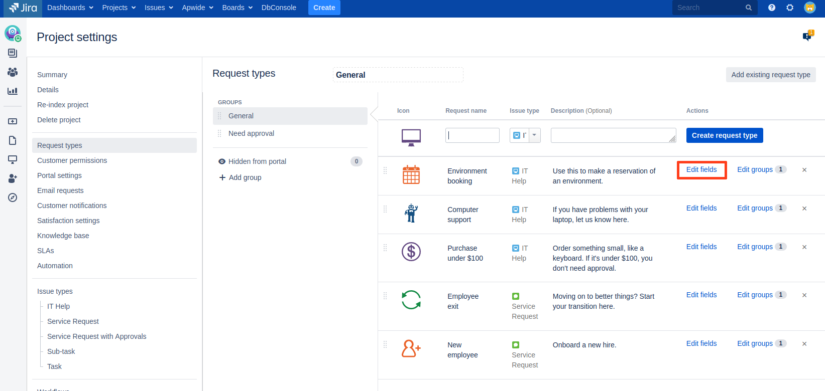Open Customer permissions settings
Image resolution: width=825 pixels, height=391 pixels.
point(72,160)
